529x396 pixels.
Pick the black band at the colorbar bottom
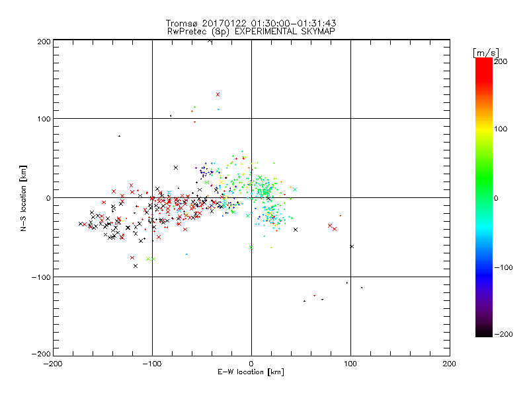tap(484, 332)
